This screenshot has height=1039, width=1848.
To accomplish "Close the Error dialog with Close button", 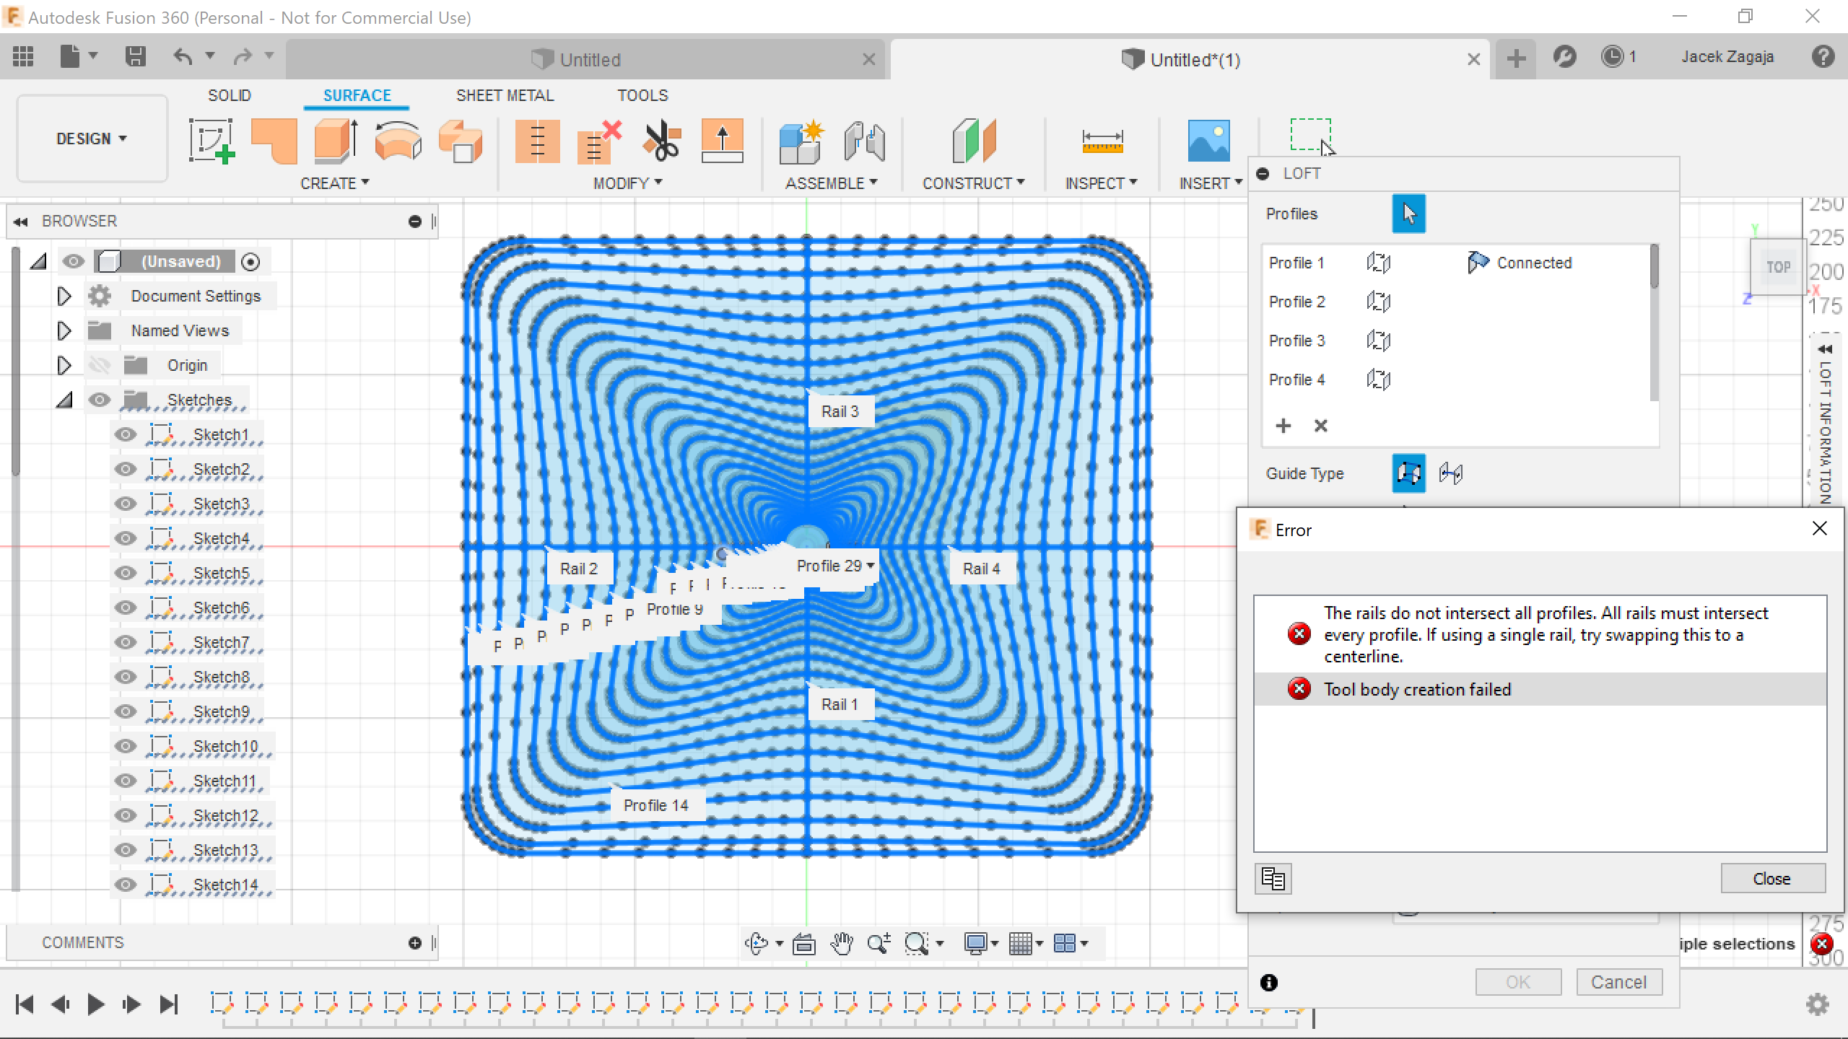I will click(1773, 879).
